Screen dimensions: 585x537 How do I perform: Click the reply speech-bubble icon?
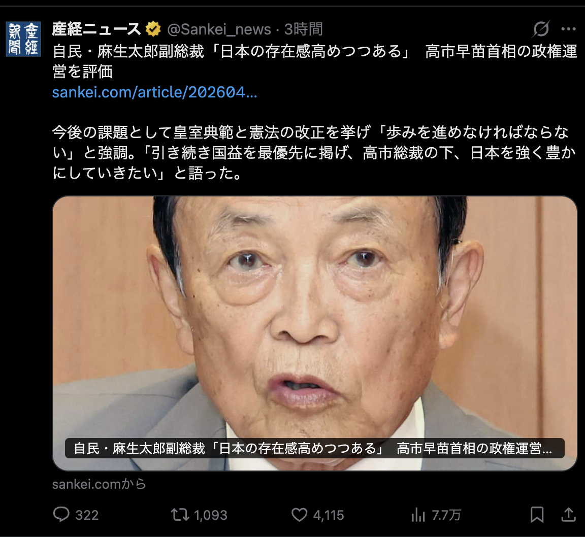61,515
